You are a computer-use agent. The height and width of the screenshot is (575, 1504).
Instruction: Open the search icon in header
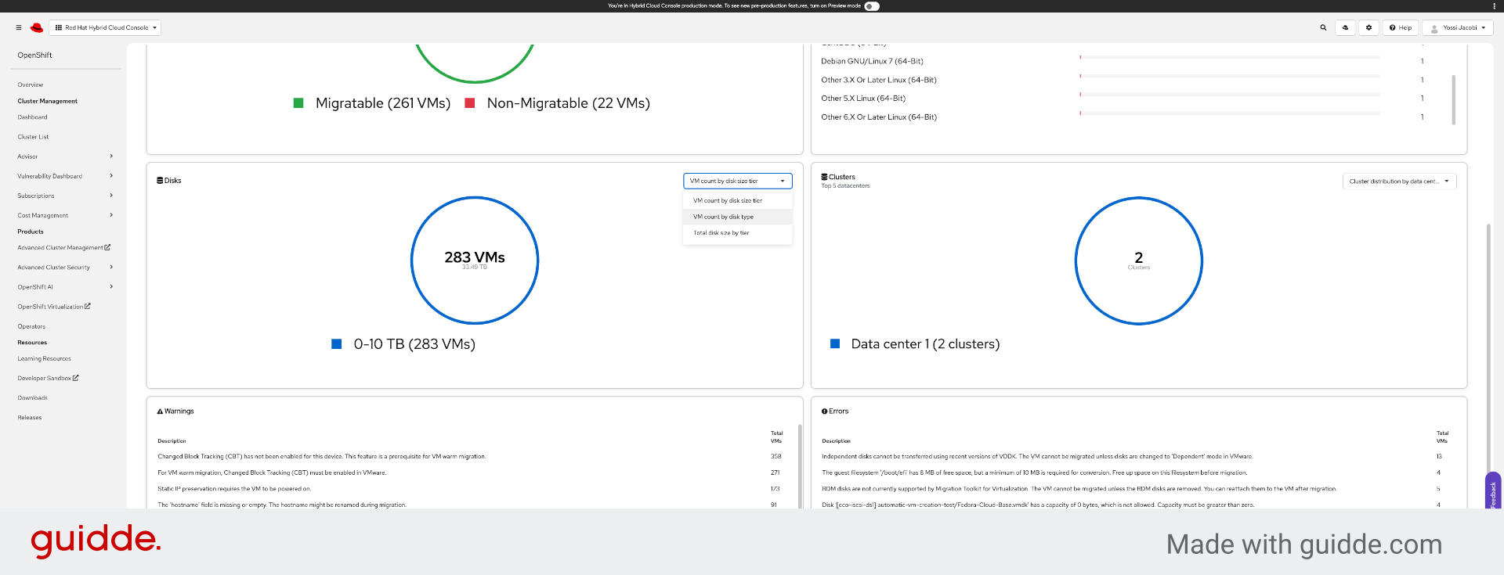coord(1323,27)
